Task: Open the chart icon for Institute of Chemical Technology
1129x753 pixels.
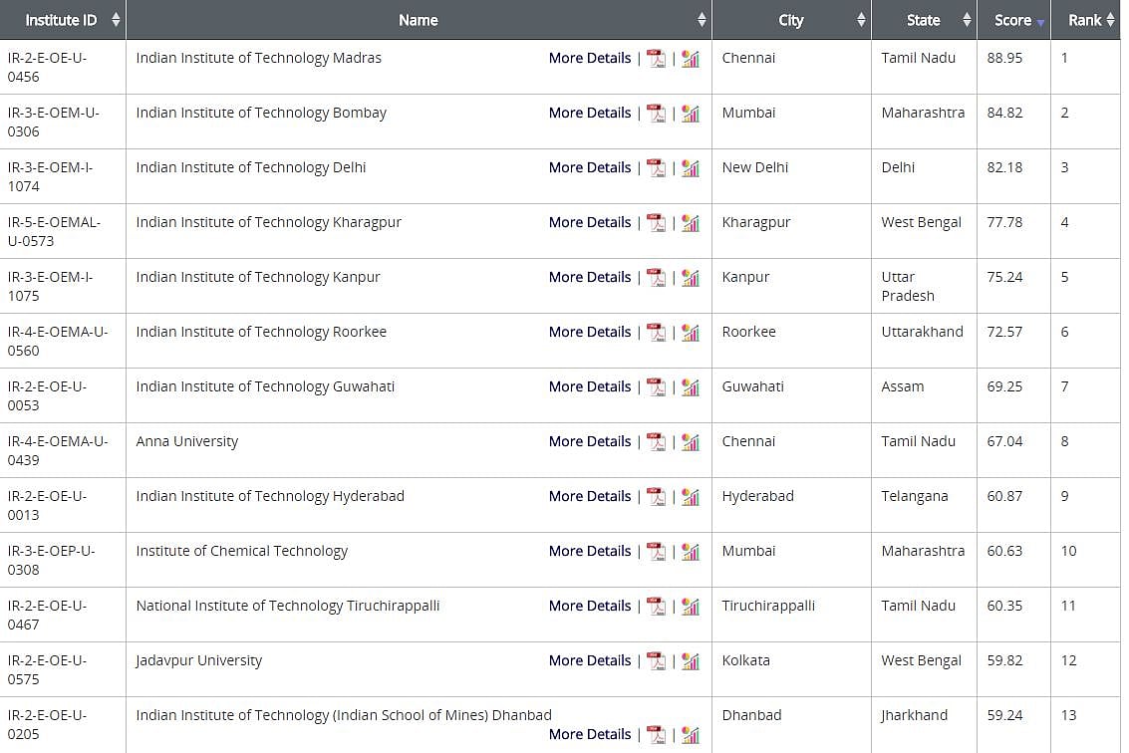Action: 692,552
